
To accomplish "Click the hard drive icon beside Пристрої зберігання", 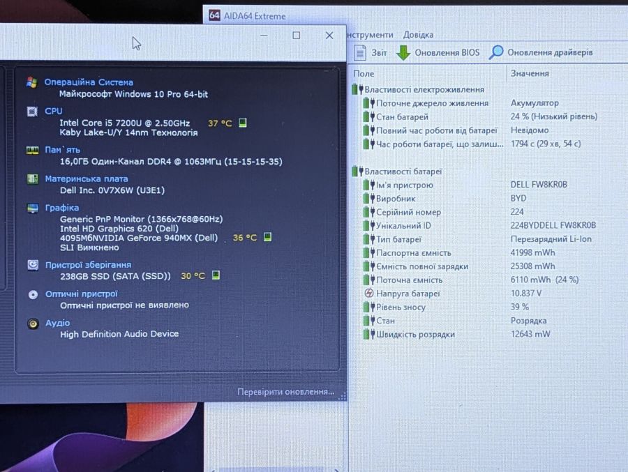I will tap(33, 265).
